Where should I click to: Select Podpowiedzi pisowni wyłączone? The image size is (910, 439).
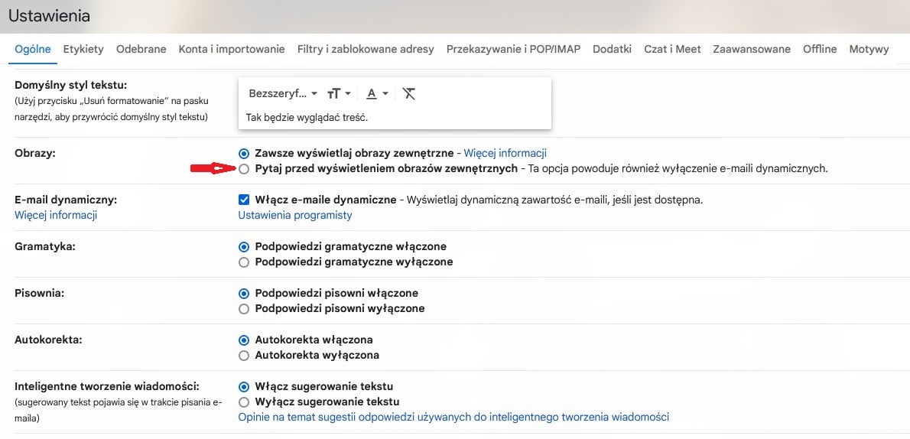click(x=244, y=308)
